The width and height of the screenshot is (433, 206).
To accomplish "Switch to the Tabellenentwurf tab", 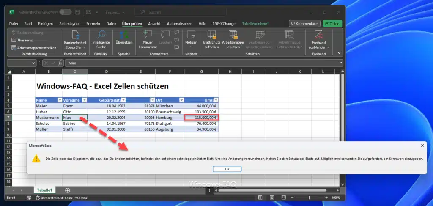I will click(255, 24).
